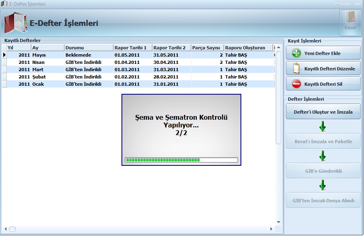364x237 pixels.
Task: Click the Rapor Tarihi 2 column header
Action: click(172, 48)
